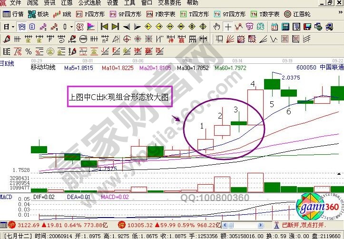Toggle the pressed puzzle-piece icon button
The width and height of the screenshot is (344, 239).
80,27
